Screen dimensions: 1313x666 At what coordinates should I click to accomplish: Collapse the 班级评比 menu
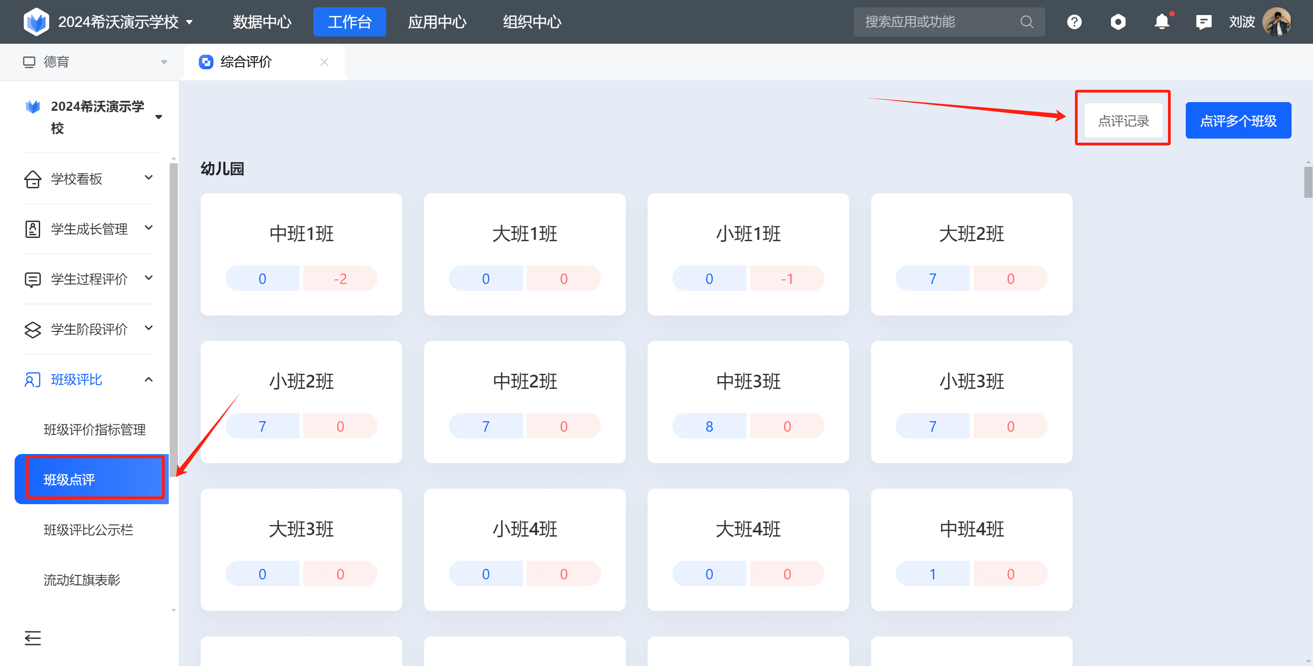click(x=149, y=380)
